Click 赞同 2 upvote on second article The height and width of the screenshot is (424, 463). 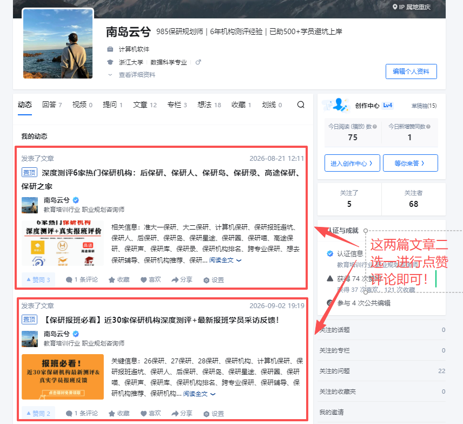pos(38,413)
